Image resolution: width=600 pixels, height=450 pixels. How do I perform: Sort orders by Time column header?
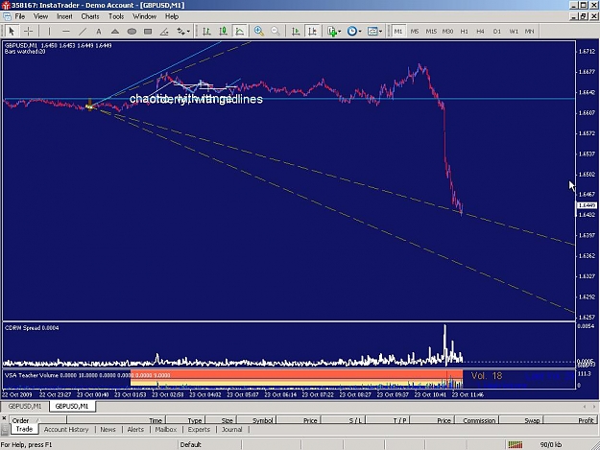click(x=116, y=420)
